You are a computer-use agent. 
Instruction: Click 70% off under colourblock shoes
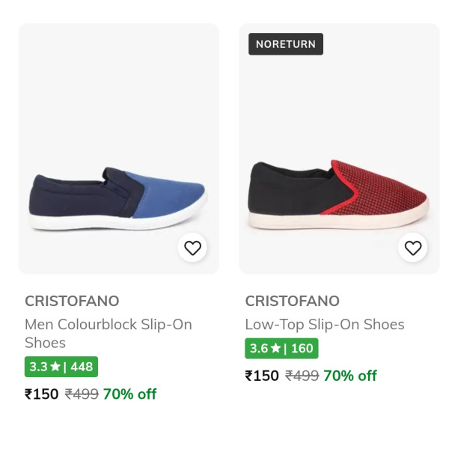point(129,394)
